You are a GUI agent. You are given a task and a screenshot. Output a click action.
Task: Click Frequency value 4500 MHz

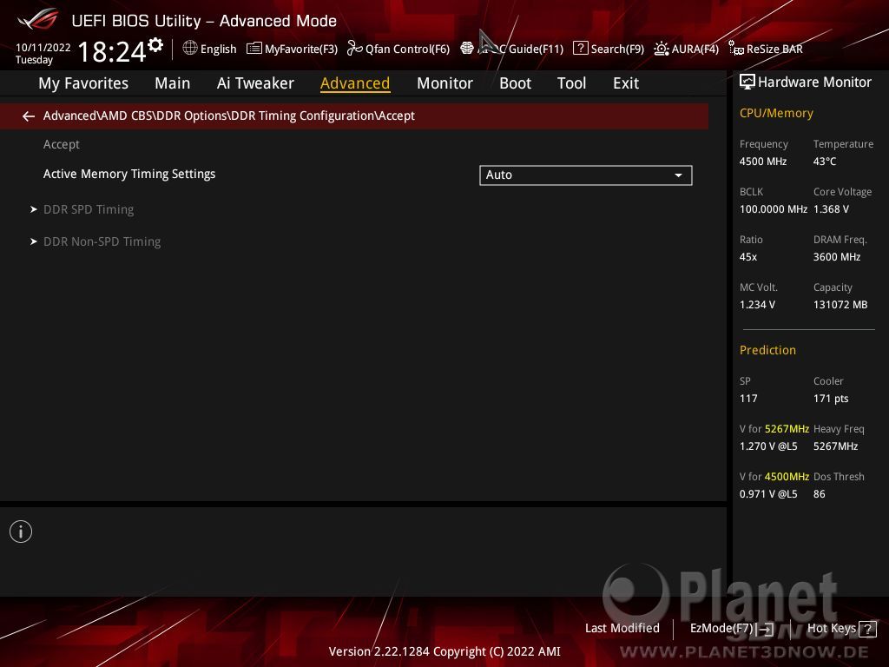click(763, 162)
